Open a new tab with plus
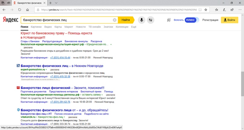This screenshot has width=244, height=130. coord(50,3)
